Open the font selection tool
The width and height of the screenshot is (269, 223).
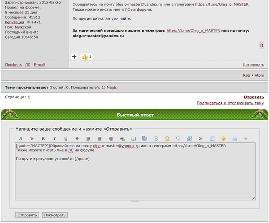[21, 139]
